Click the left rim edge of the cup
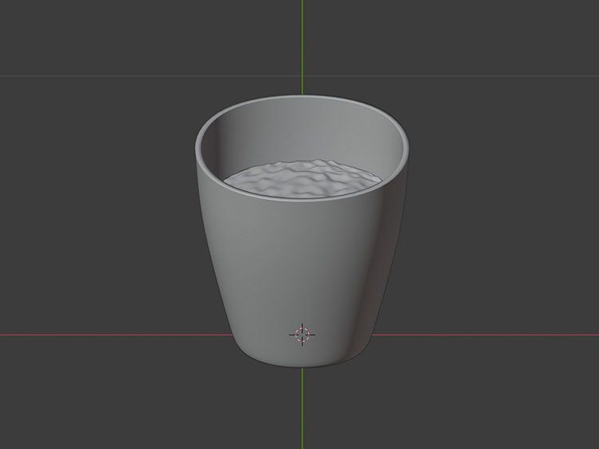Viewport: 599px width, 449px height. pyautogui.click(x=197, y=148)
